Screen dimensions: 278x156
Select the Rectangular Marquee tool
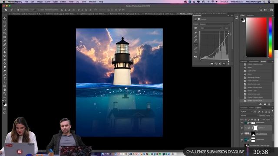pyautogui.click(x=5, y=22)
